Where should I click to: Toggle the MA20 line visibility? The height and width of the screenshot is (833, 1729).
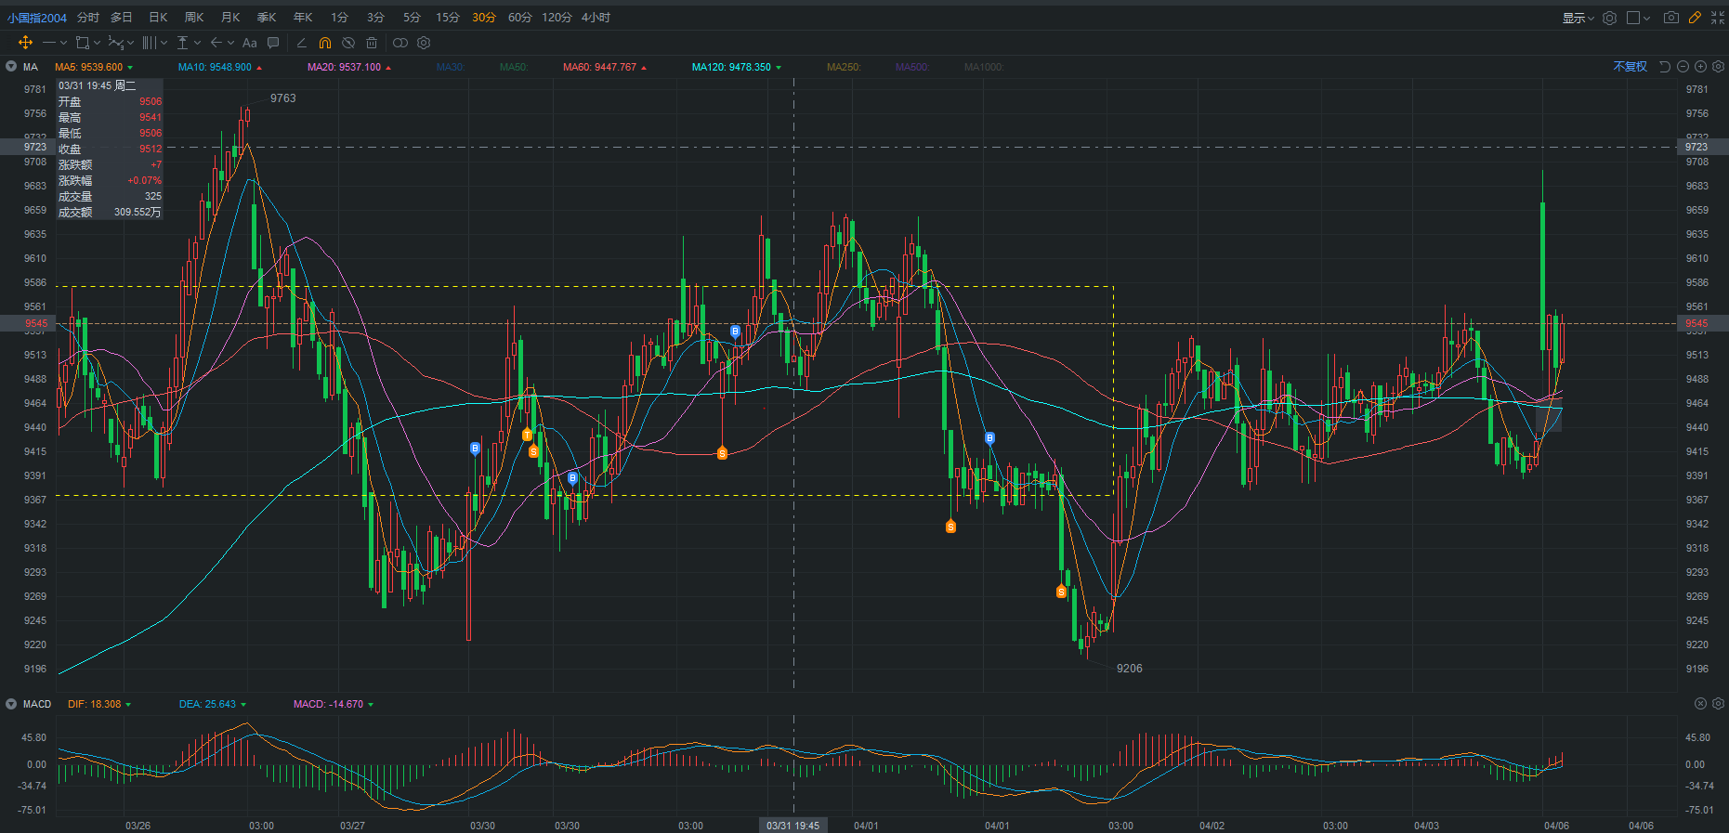click(349, 67)
